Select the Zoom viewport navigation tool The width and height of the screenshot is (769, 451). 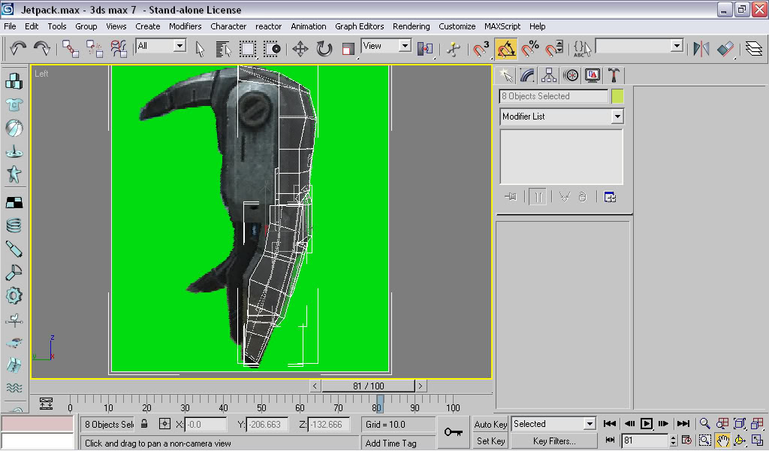coord(704,424)
